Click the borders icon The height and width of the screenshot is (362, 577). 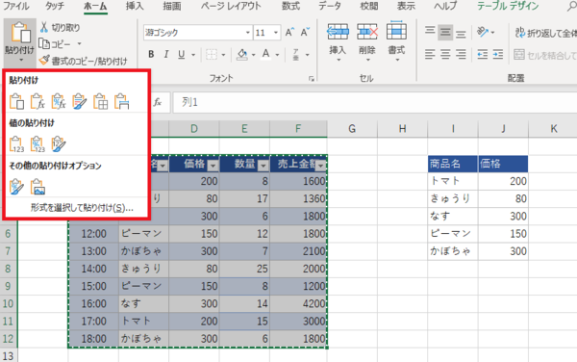click(212, 55)
